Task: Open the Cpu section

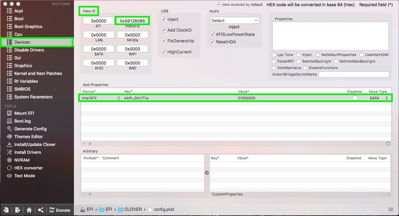Action: (x=18, y=34)
